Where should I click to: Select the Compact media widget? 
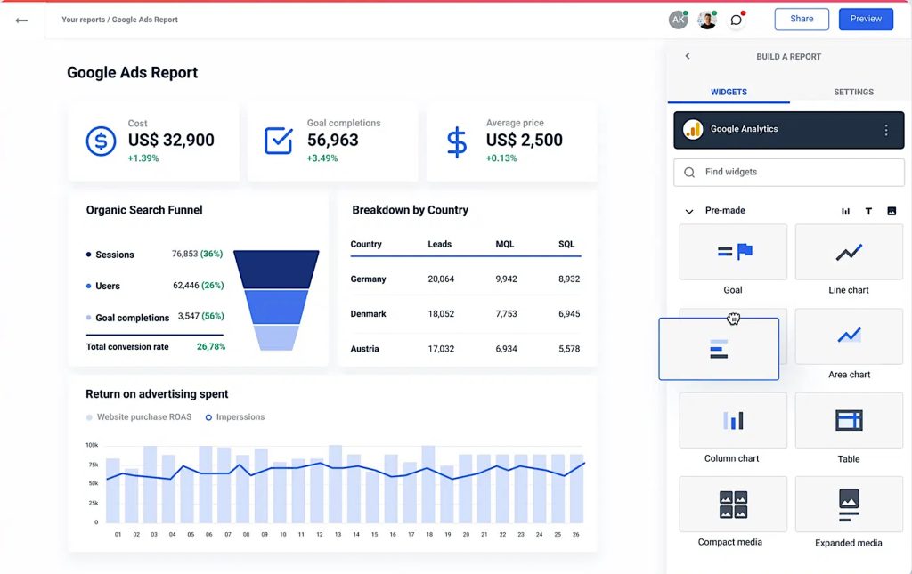(x=732, y=504)
